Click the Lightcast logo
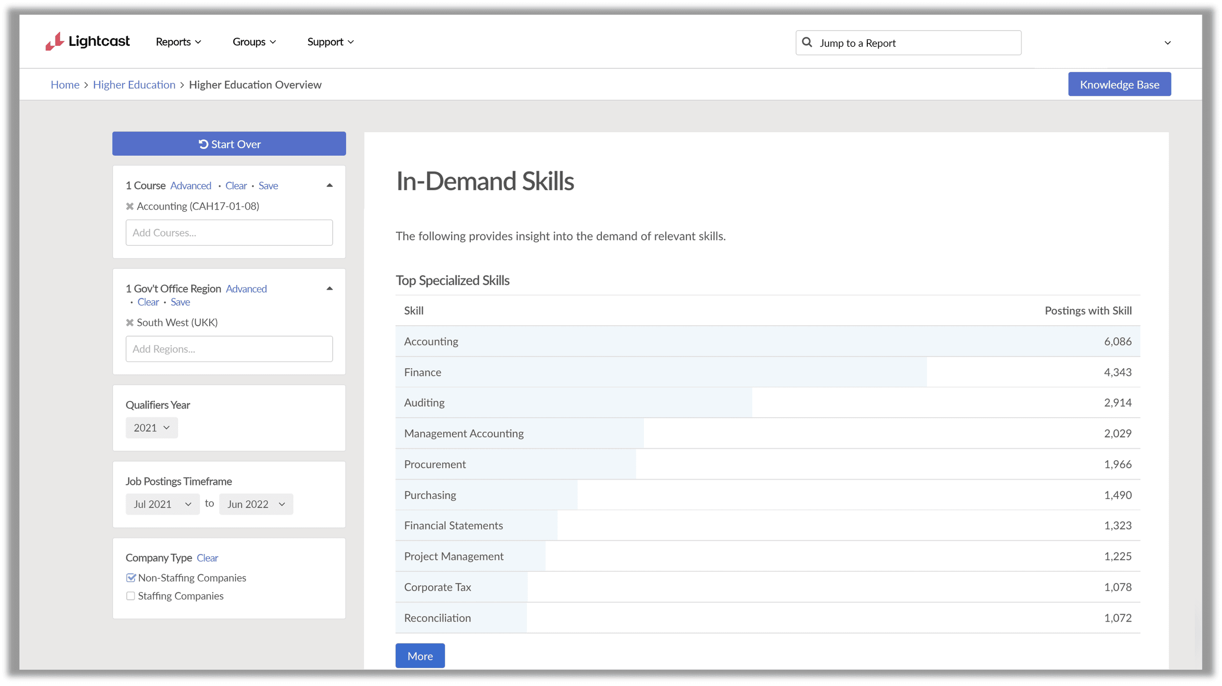Image resolution: width=1222 pixels, height=686 pixels. pos(88,42)
